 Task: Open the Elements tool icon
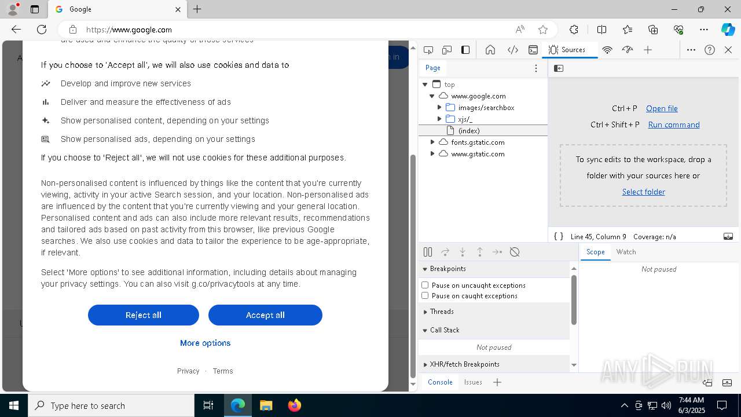(513, 50)
